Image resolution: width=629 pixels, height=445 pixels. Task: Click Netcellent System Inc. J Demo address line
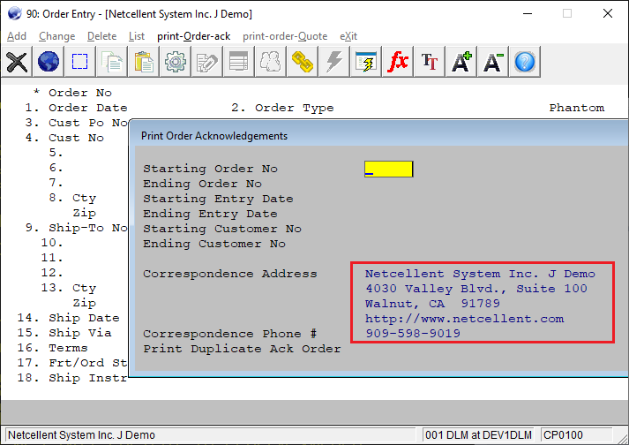[480, 274]
